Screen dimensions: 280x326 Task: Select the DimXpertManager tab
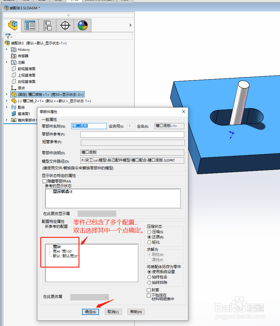(x=65, y=25)
